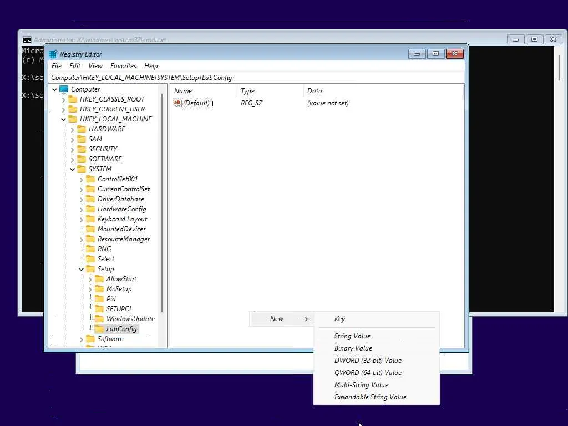Click the MoSetup folder icon
Screen dimensions: 568x426
[x=99, y=289]
